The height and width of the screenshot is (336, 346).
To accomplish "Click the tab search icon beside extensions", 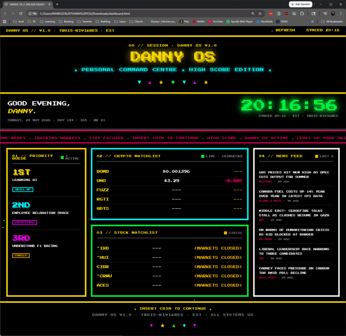I will pos(313,13).
